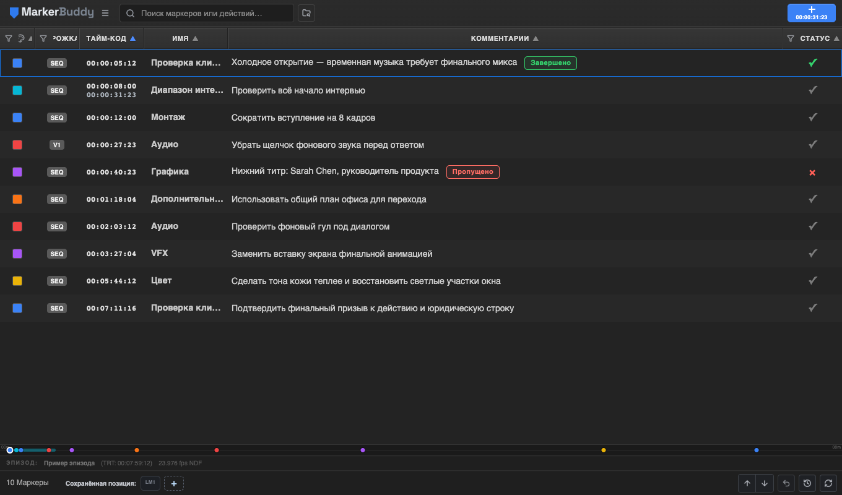The width and height of the screenshot is (842, 495).
Task: Click yellow marker dot on timeline
Action: pos(604,450)
